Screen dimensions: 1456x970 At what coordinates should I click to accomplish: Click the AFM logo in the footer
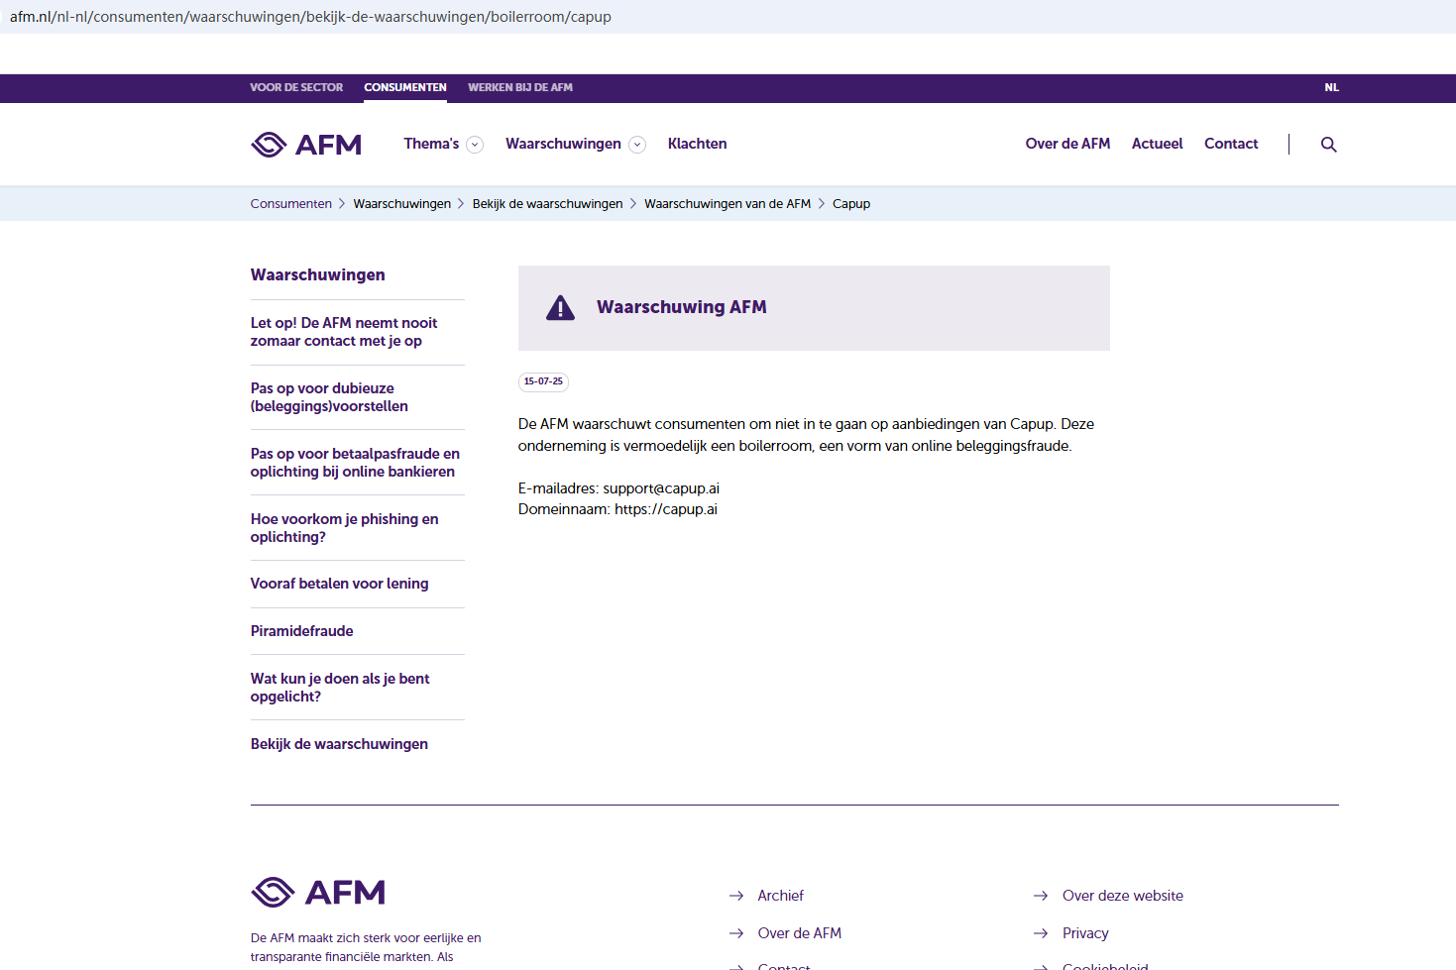point(318,893)
